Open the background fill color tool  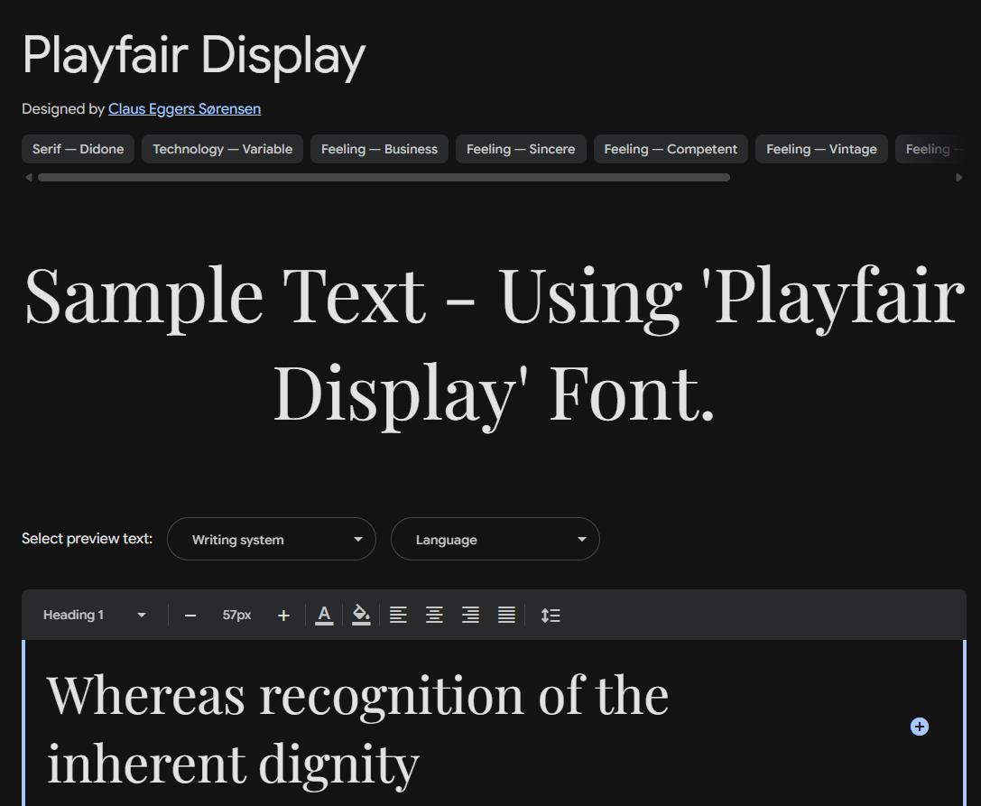pos(361,616)
